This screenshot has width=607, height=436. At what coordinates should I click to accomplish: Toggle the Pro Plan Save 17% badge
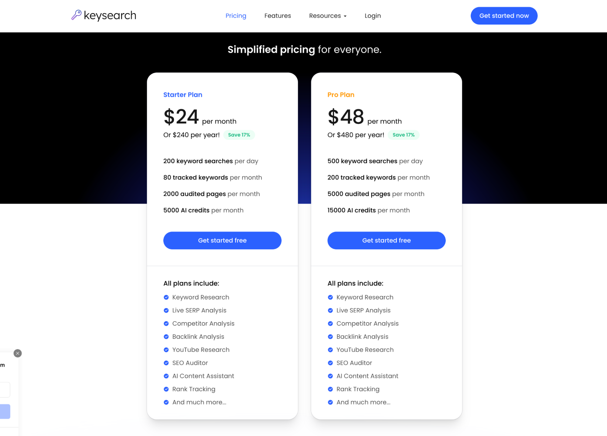pos(402,135)
